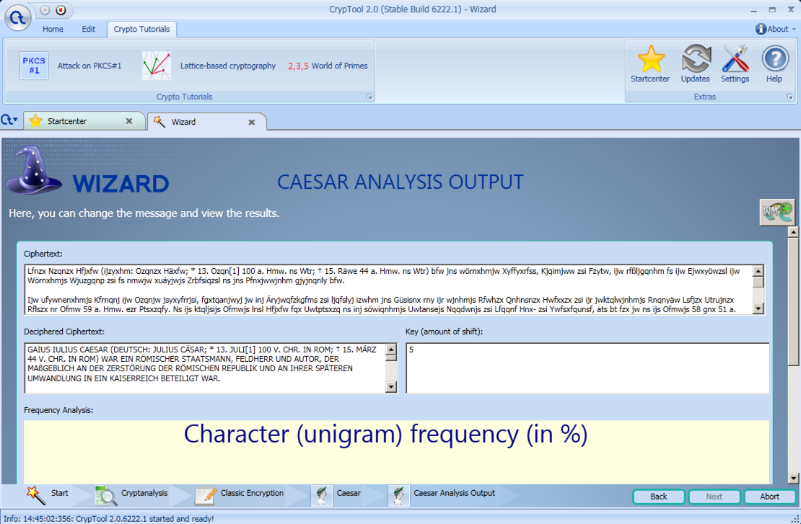Go to Caesar breadcrumb step
This screenshot has width=801, height=524.
[x=349, y=493]
